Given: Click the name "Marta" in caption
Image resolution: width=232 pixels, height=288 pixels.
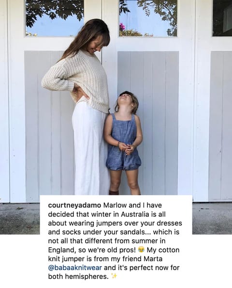Looking at the screenshot, I should 153,258.
